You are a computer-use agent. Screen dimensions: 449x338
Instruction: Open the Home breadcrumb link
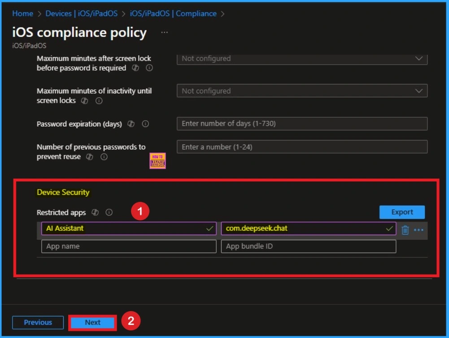pyautogui.click(x=22, y=13)
